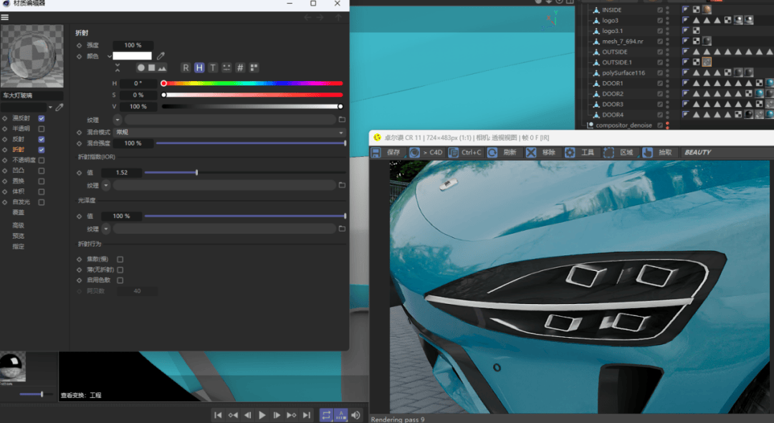This screenshot has width=774, height=423.
Task: Expand texture dropdown arrow under IOR value
Action: click(106, 185)
